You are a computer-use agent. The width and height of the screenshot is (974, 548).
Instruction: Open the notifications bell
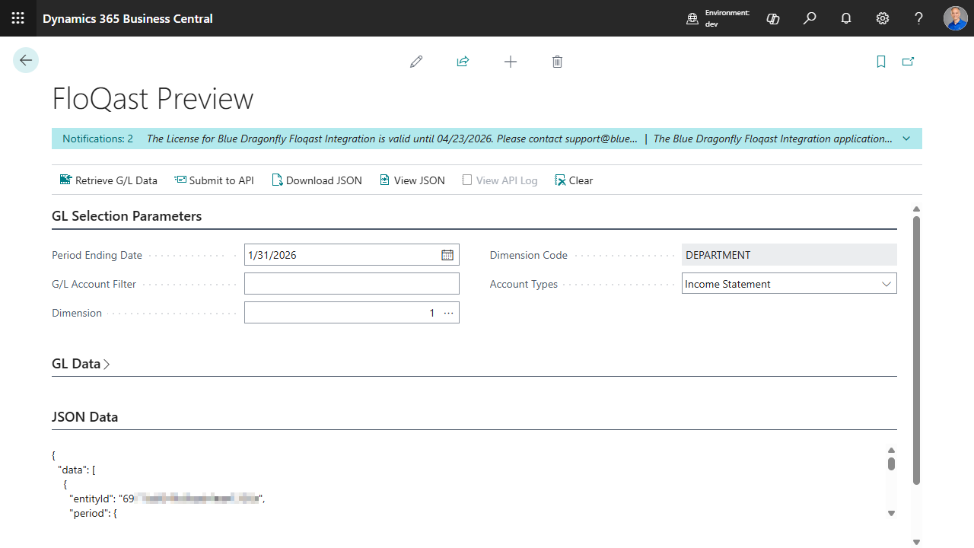(x=846, y=18)
